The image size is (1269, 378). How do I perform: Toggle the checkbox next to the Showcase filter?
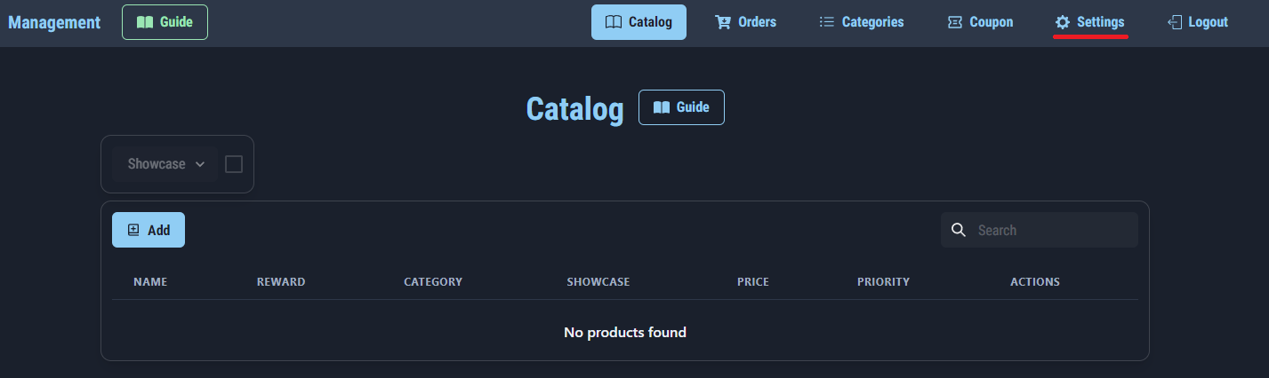click(234, 164)
